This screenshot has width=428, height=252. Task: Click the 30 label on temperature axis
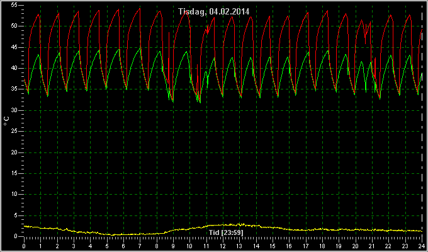(x=14, y=110)
